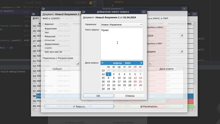
Task: Click the Дата ответа column header
Action: click(x=166, y=69)
